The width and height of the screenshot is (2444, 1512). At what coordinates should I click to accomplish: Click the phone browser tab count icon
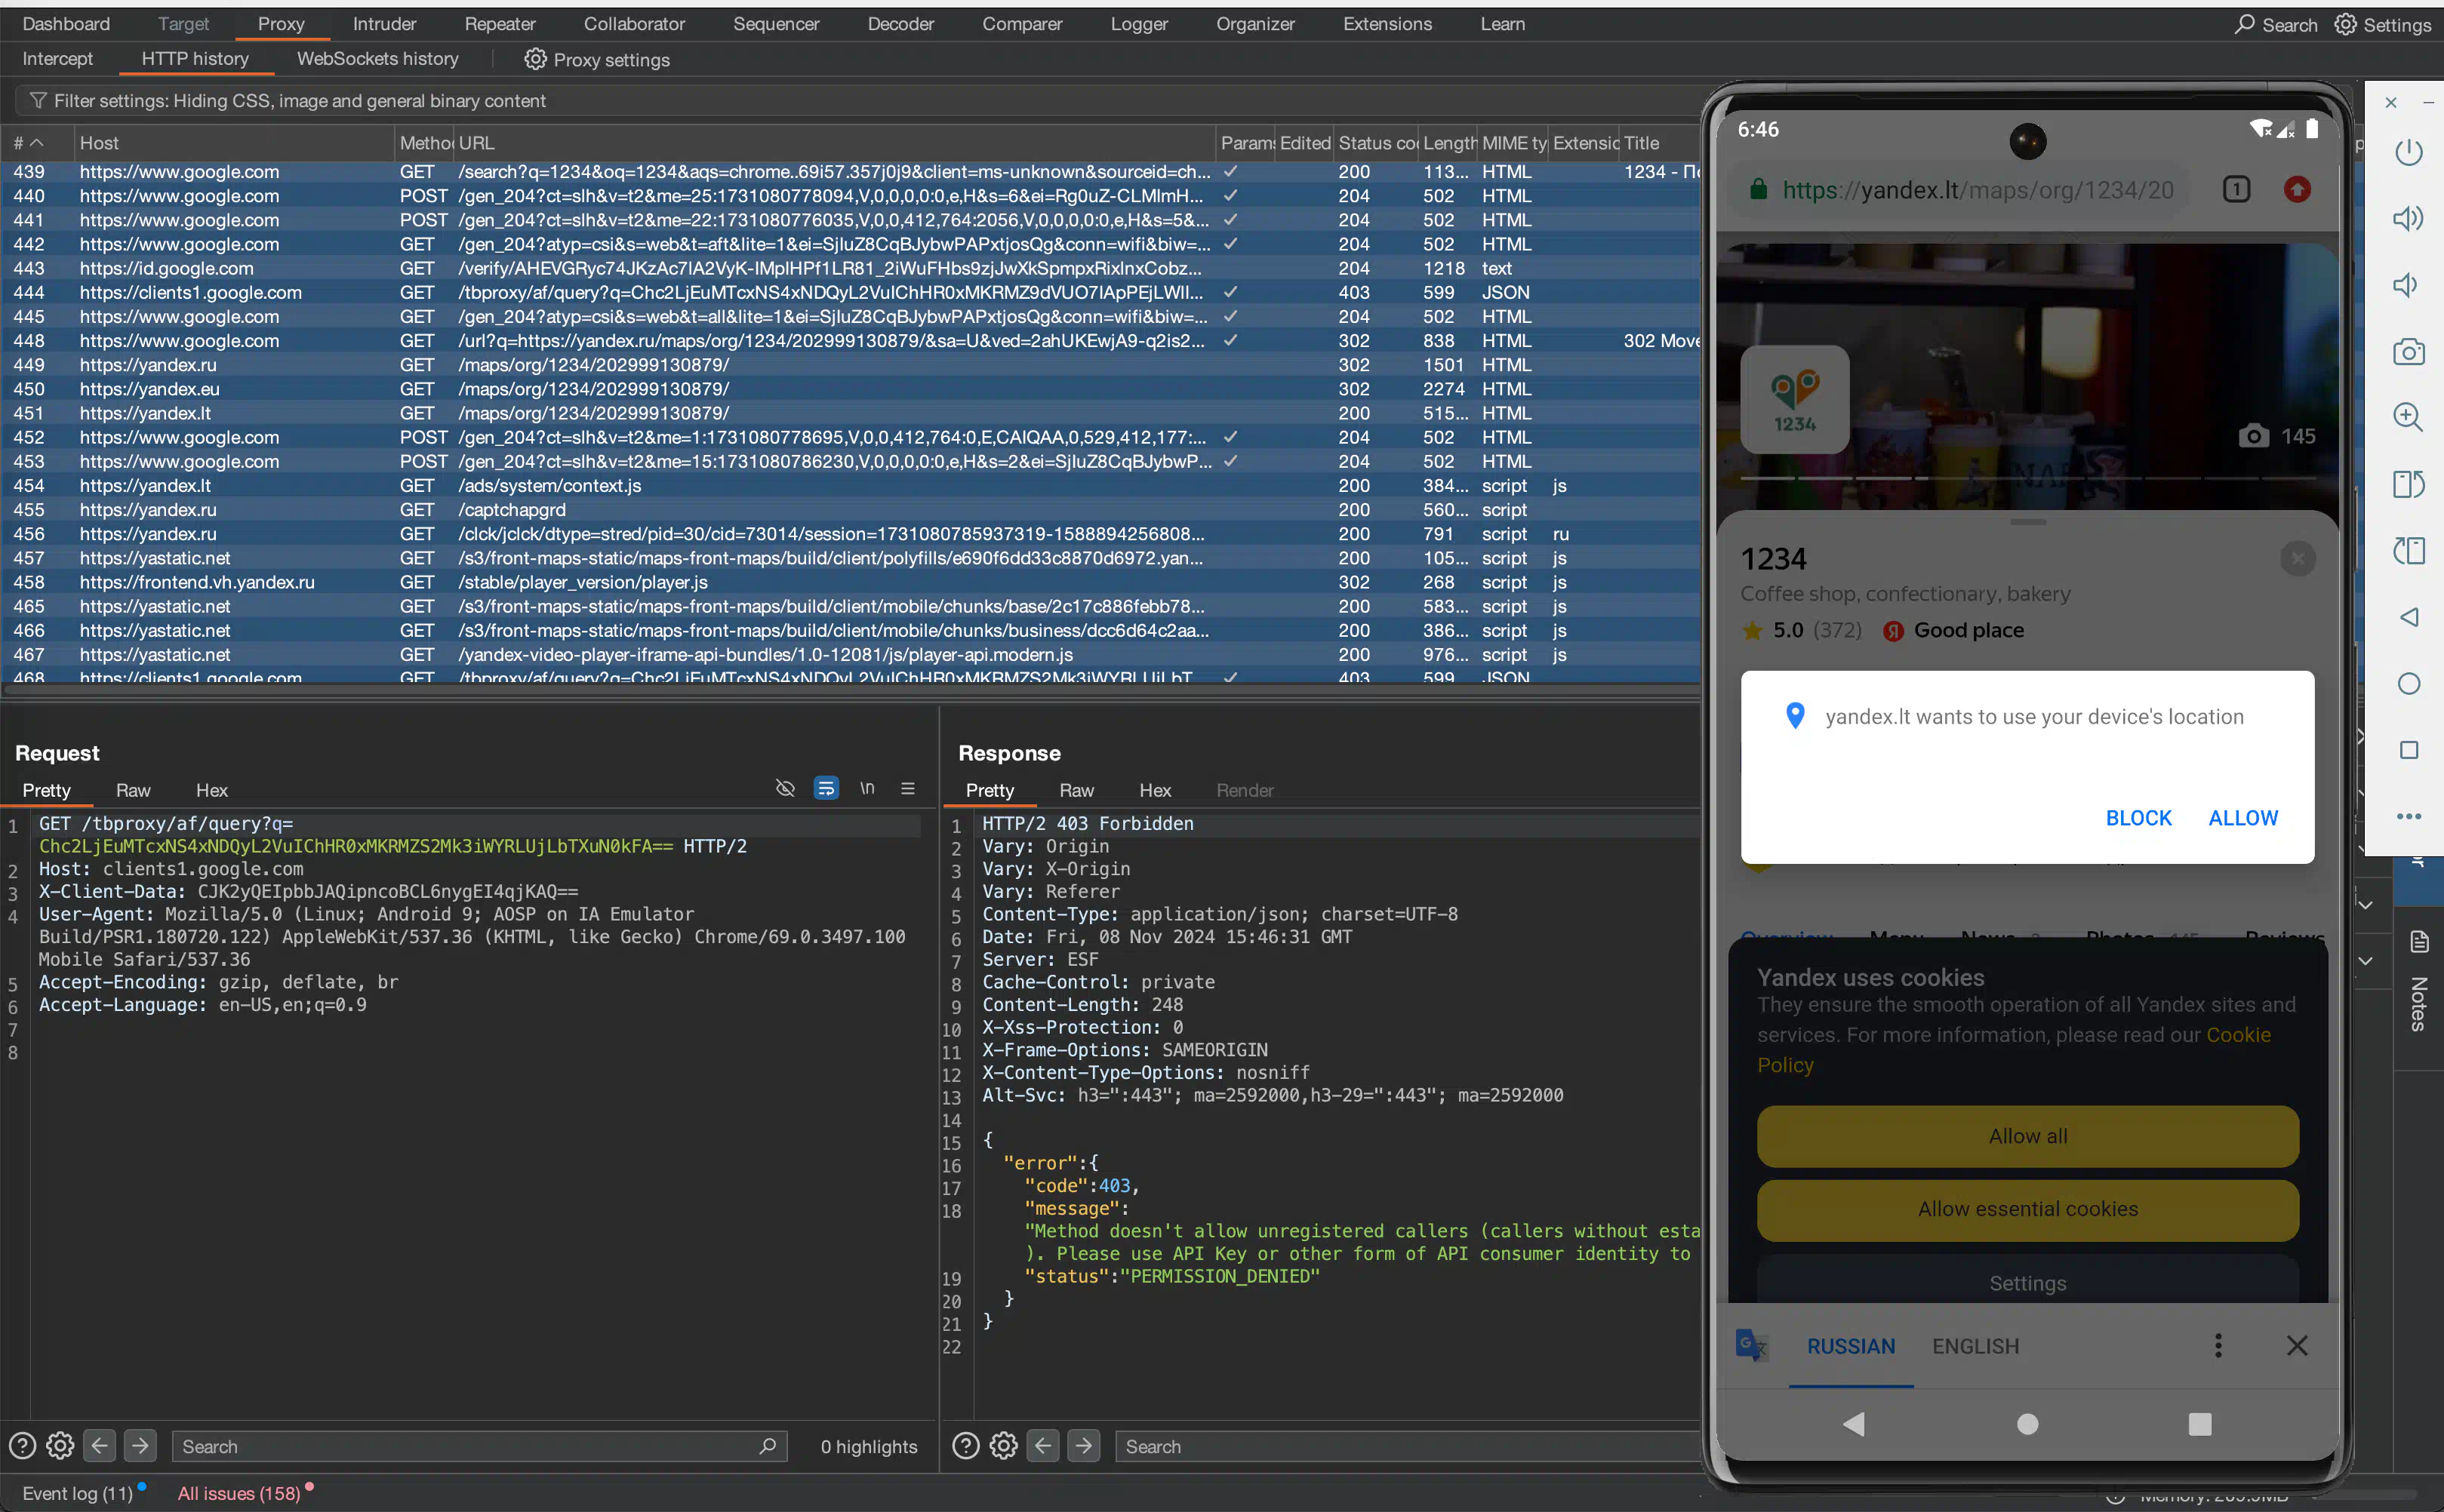click(2236, 189)
